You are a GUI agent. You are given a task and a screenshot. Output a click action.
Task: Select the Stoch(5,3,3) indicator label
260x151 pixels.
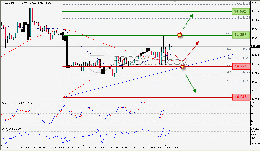click(x=18, y=103)
